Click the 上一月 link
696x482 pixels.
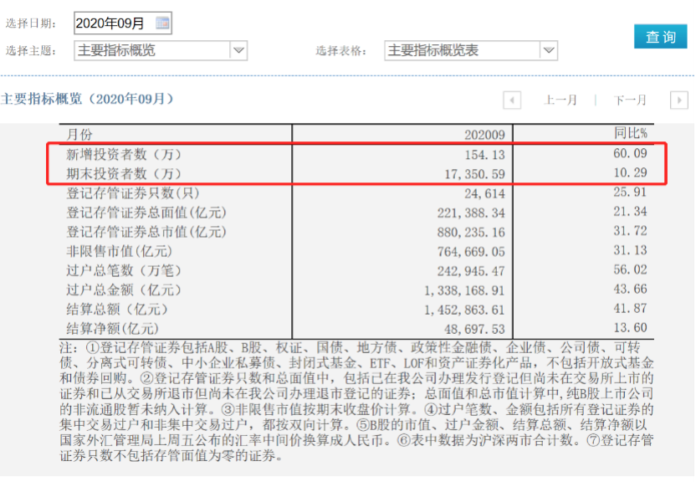tap(560, 100)
